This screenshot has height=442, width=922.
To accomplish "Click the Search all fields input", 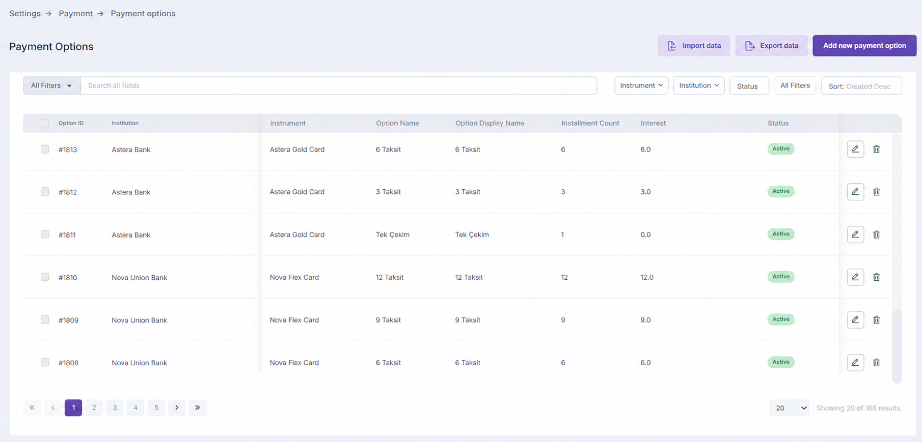I will [x=339, y=85].
